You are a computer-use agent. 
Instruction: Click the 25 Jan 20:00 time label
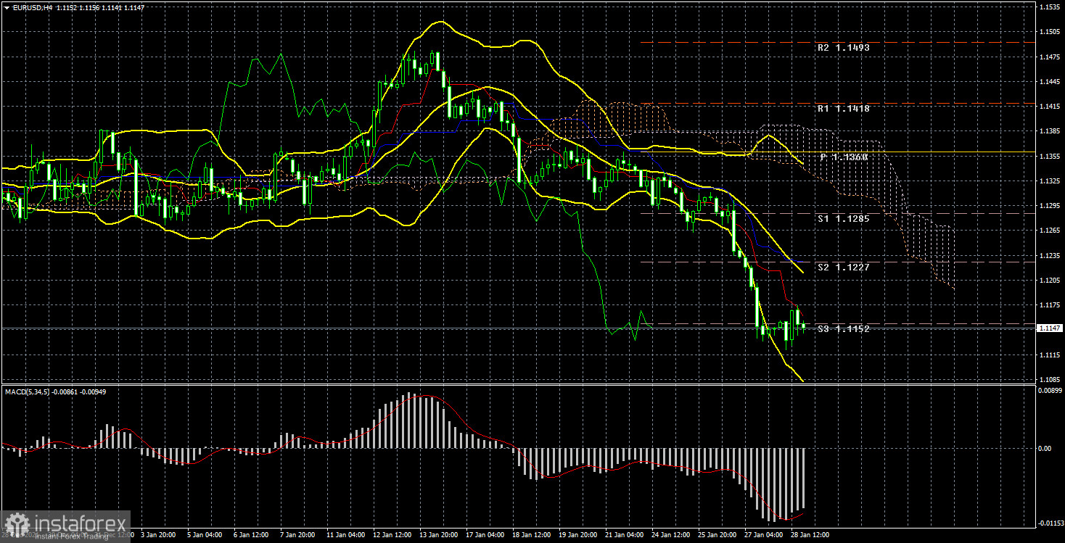coord(718,535)
